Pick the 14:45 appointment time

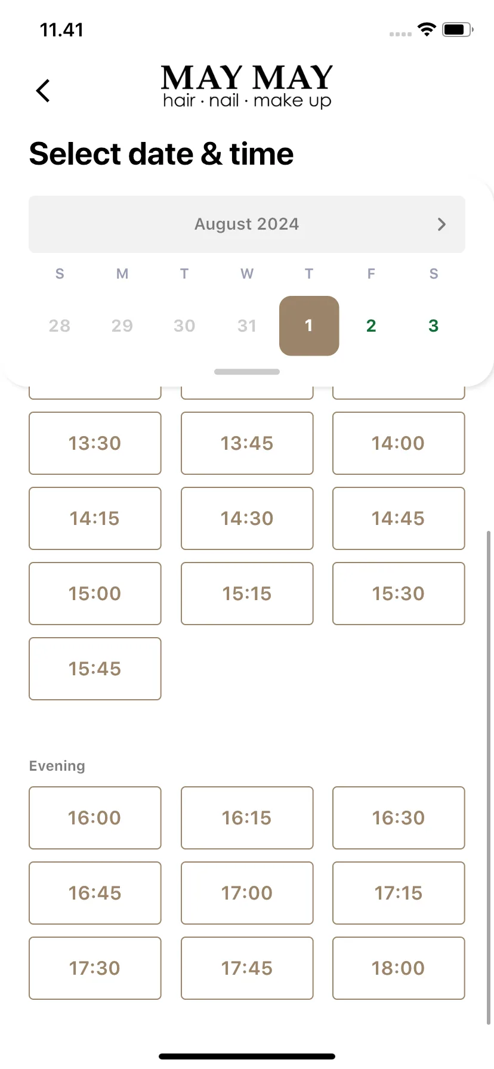tap(399, 518)
